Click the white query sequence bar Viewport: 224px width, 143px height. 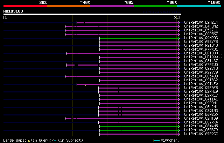(92, 14)
